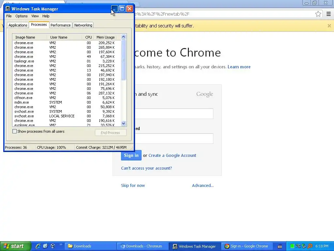This screenshot has width=334, height=251.
Task: Switch to the Downloads folder taskbar button
Action: coord(91,246)
